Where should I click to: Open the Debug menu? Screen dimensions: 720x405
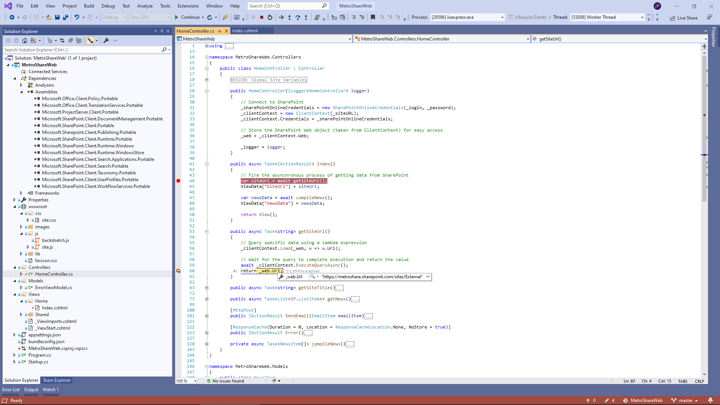108,6
